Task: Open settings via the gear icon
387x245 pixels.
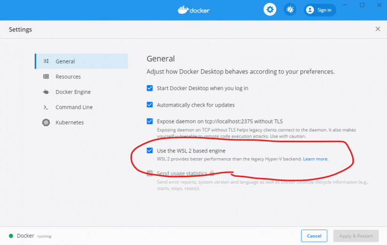Action: tap(270, 10)
